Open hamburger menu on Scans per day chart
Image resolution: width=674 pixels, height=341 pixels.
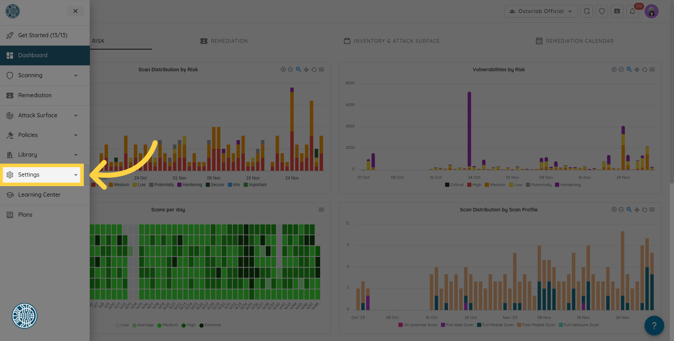point(321,210)
